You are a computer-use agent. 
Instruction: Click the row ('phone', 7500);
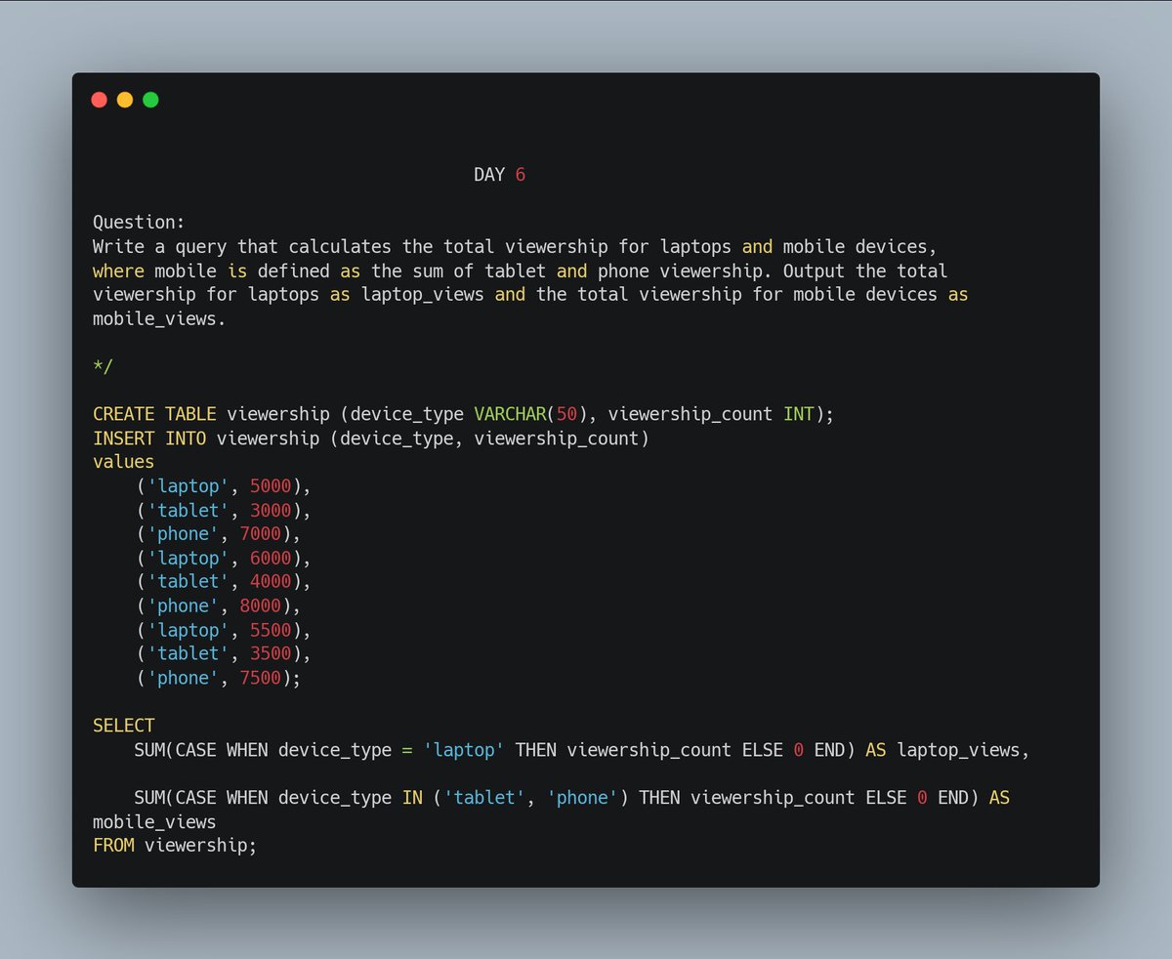click(x=218, y=678)
